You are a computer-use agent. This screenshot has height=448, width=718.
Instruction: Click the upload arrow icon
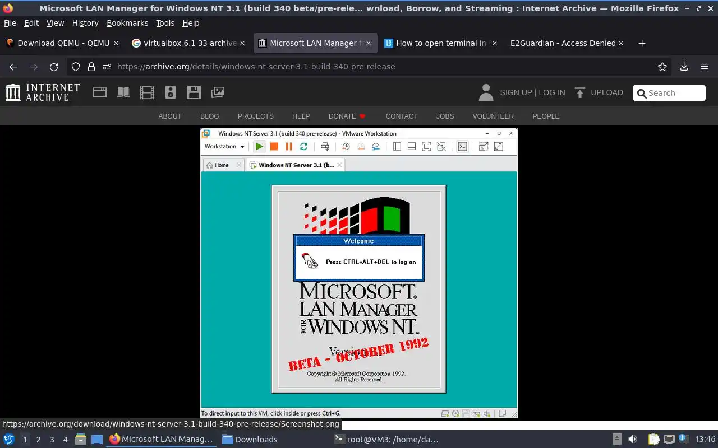tap(580, 92)
